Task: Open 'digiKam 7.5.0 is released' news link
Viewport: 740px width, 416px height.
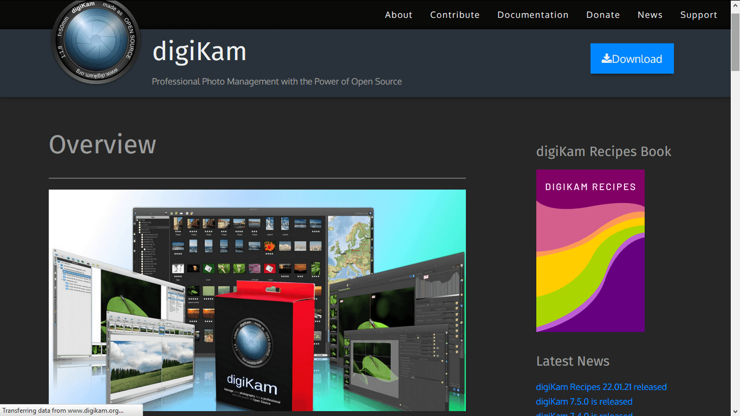Action: [584, 401]
